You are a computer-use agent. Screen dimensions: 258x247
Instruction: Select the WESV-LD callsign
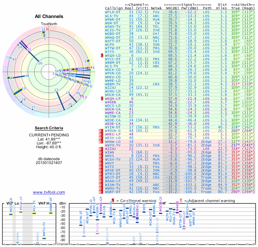[113, 138]
